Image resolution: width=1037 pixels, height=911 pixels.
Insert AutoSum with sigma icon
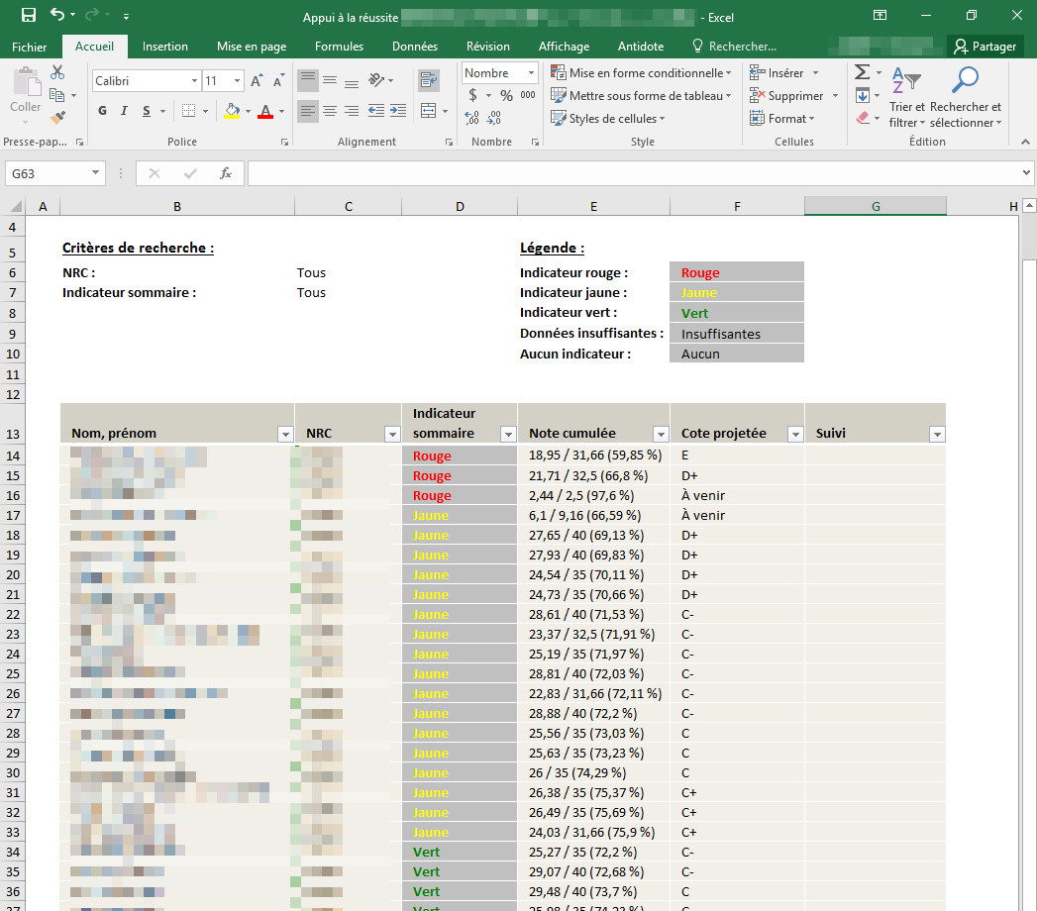[x=862, y=72]
